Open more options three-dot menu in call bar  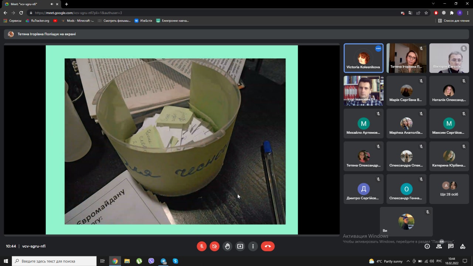[x=253, y=246]
